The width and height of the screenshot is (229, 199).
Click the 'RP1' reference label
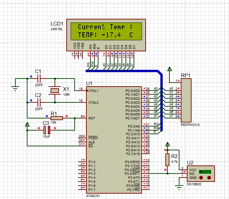point(185,76)
